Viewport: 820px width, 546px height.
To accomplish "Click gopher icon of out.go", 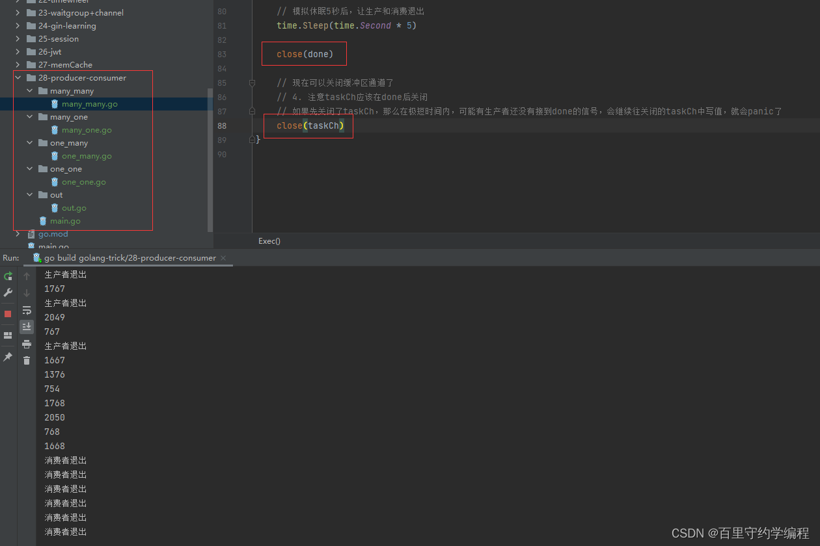I will 55,208.
